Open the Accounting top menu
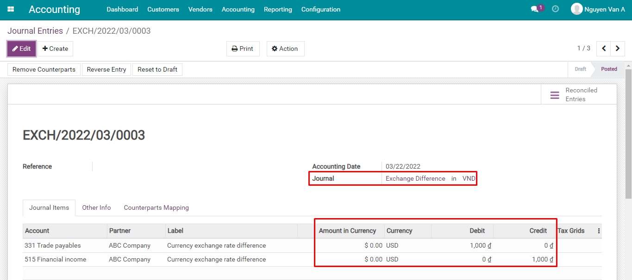 tap(238, 9)
